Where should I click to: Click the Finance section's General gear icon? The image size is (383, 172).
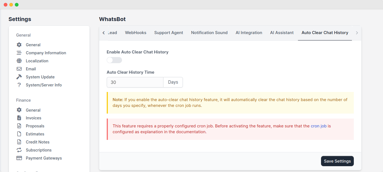click(x=19, y=110)
